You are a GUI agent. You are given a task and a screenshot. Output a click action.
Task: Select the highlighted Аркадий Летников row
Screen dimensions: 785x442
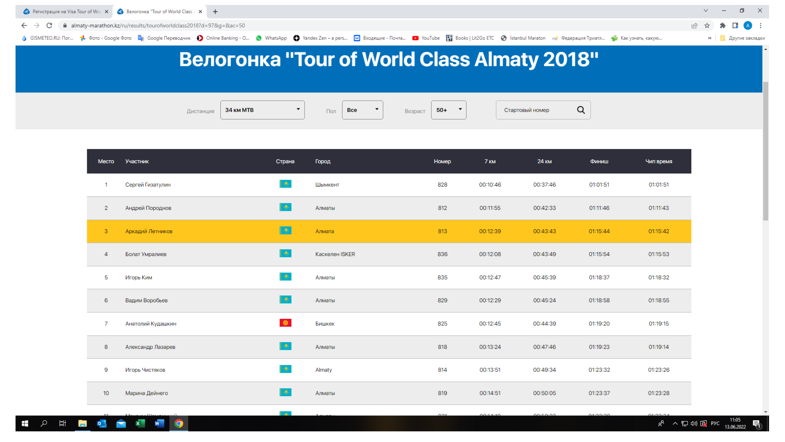tap(388, 231)
